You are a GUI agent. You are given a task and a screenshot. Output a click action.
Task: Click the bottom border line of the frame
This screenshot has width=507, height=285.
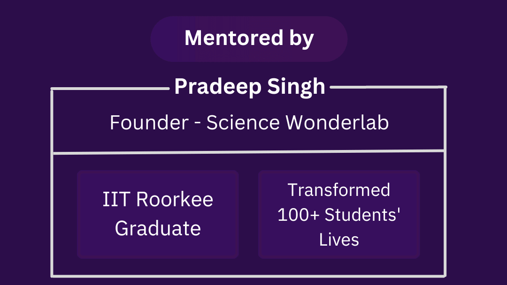pos(248,276)
